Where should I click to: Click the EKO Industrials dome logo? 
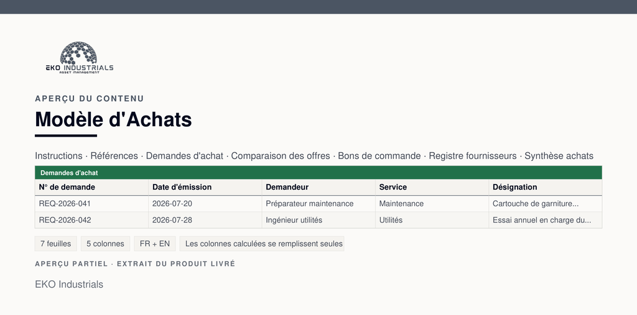point(79,57)
